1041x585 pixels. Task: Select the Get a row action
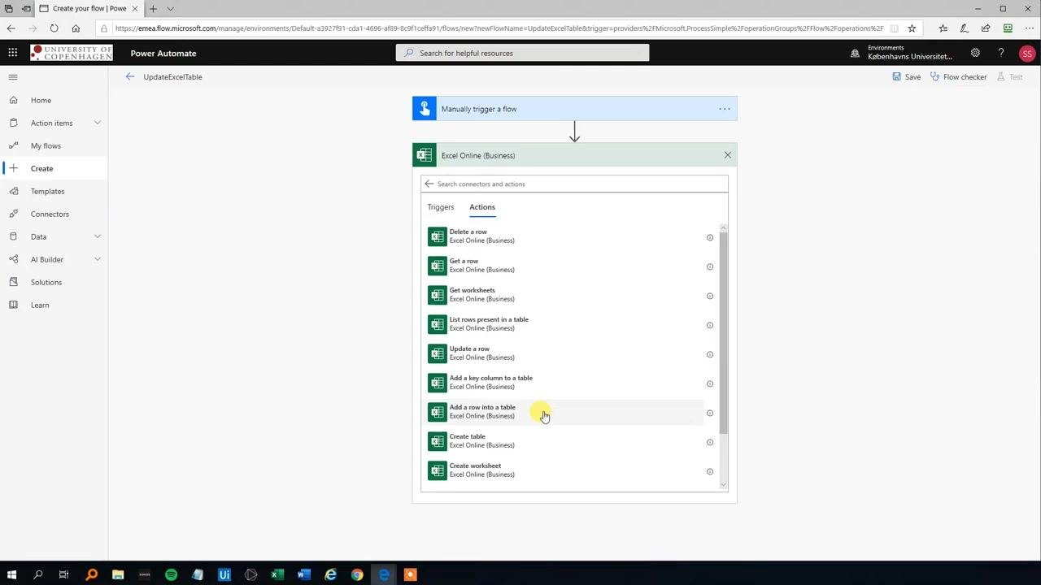564,266
